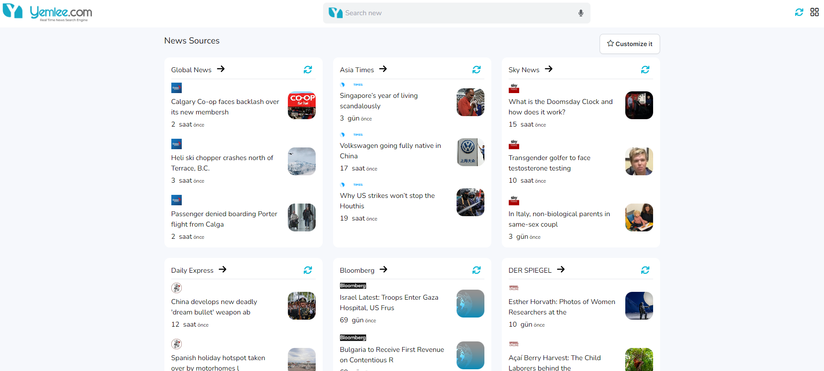Click the Customize it button
Screen dimensions: 824x371
630,44
